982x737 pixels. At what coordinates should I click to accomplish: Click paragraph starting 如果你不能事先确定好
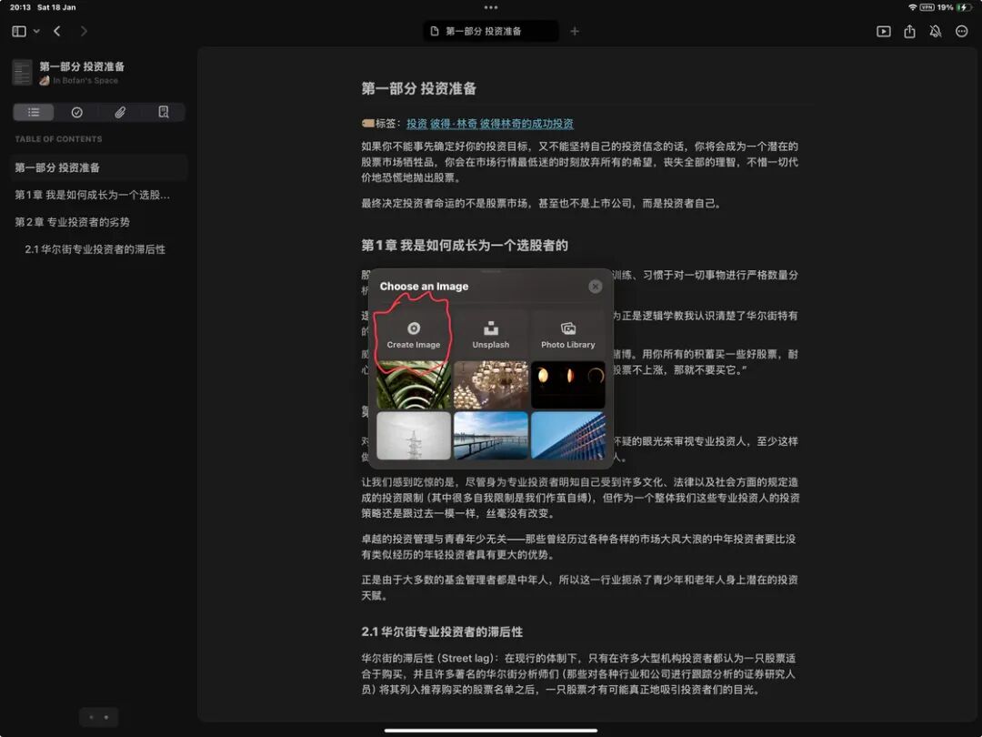click(580, 162)
